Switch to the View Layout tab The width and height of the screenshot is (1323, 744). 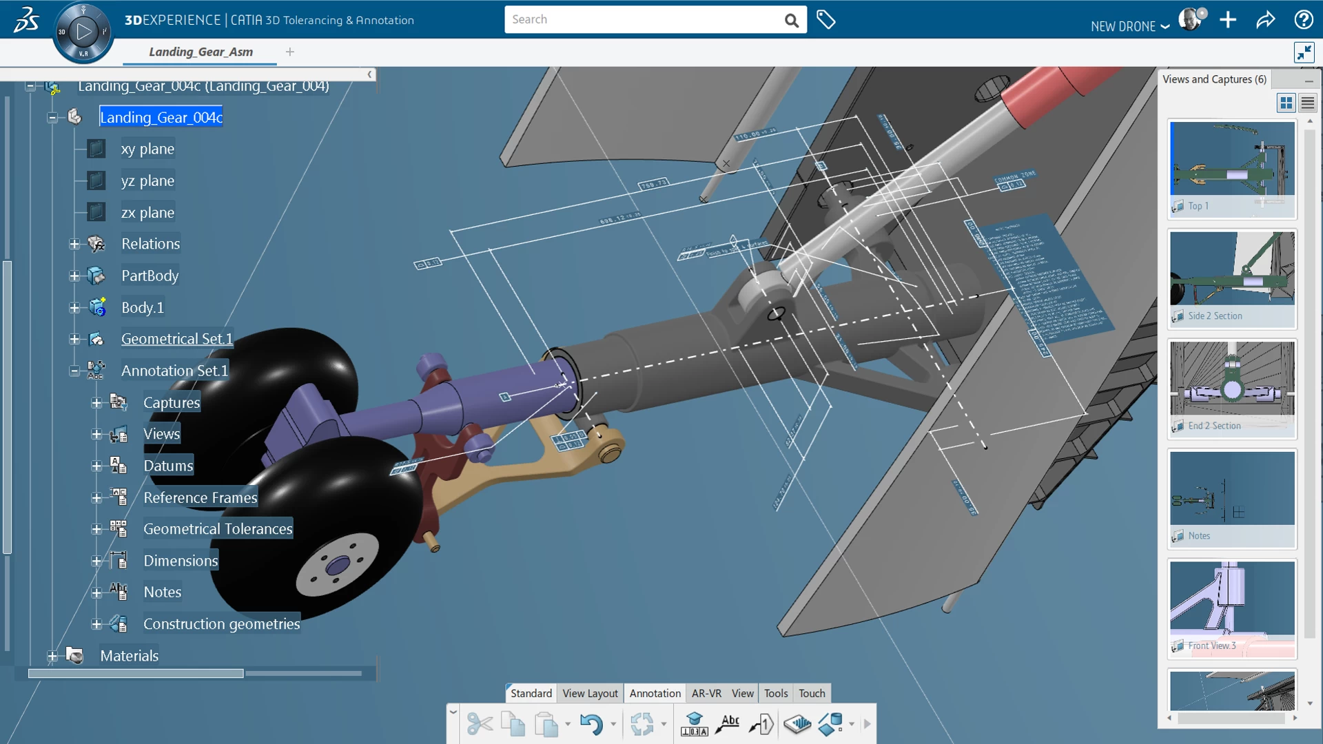(589, 693)
